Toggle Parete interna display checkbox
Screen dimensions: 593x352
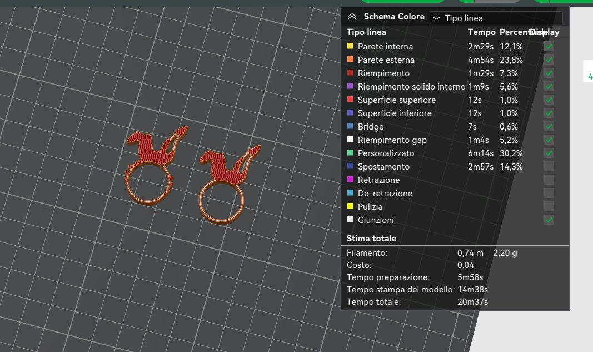[x=549, y=47]
